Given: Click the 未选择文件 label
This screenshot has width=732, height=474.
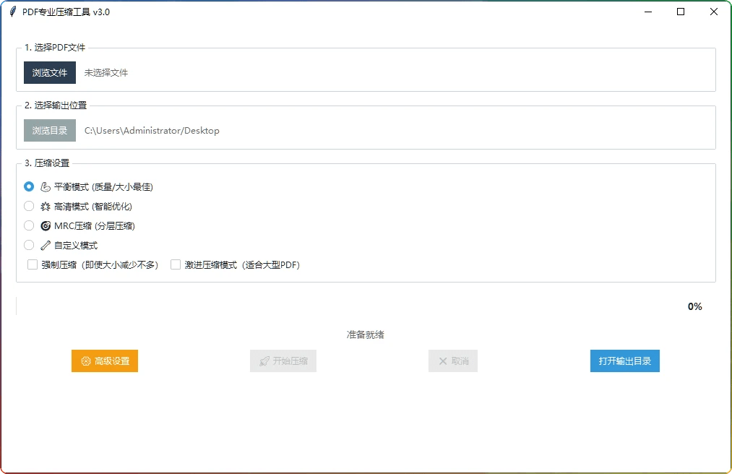Looking at the screenshot, I should click(106, 72).
